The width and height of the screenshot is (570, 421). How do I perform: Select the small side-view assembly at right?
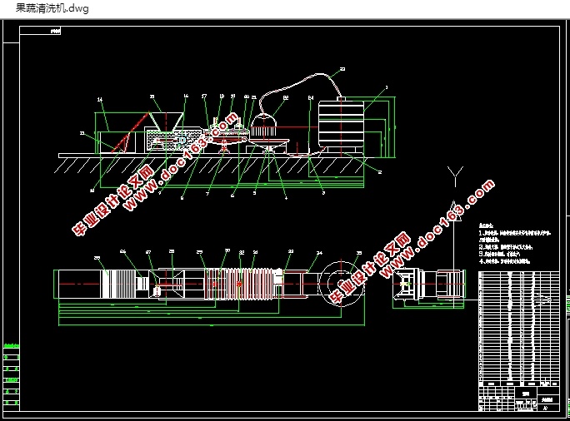[429, 284]
